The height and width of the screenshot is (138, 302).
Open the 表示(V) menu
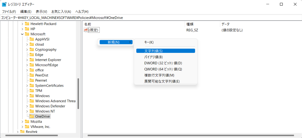pyautogui.click(x=41, y=12)
